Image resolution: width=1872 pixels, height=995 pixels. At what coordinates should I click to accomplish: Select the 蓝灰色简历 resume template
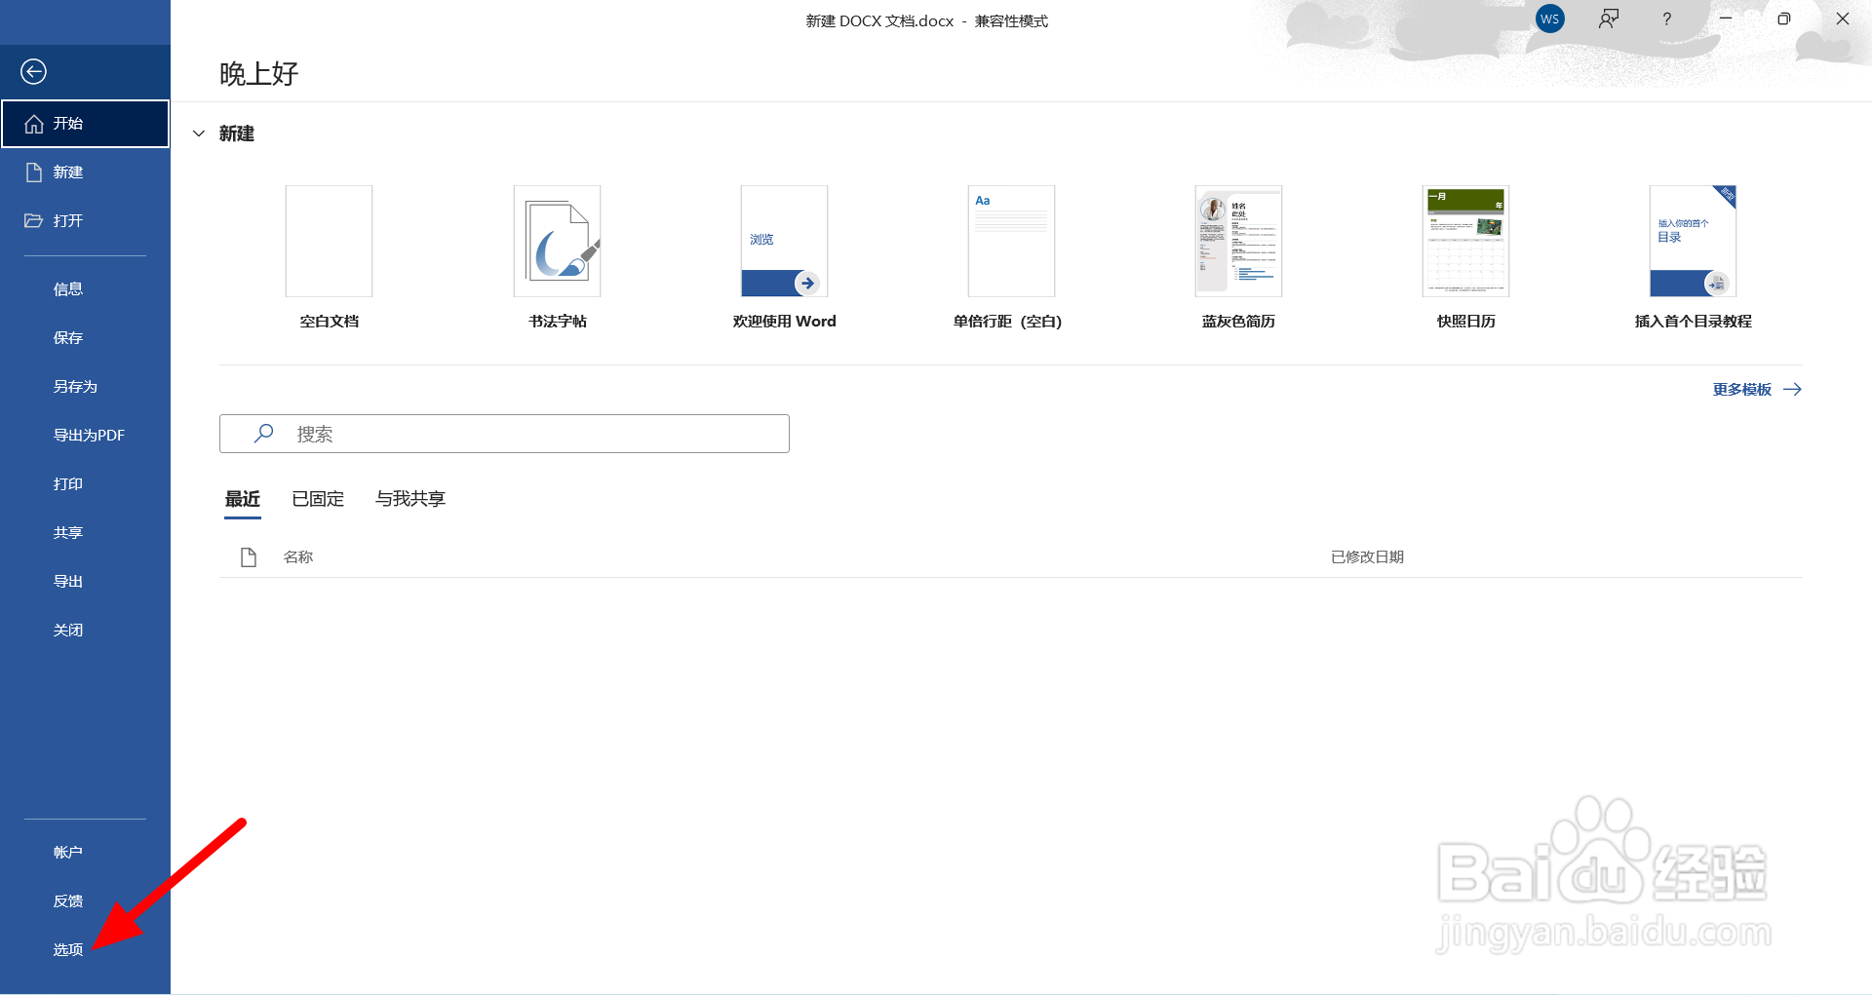click(1238, 258)
